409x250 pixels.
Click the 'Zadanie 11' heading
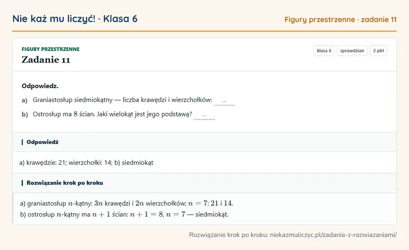46,60
